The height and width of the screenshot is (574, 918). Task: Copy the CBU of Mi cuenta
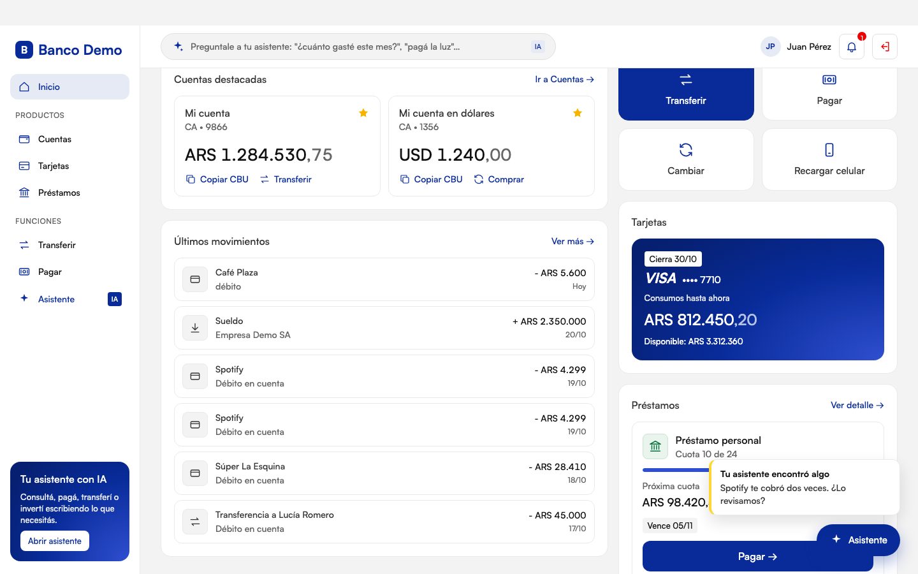(x=217, y=179)
